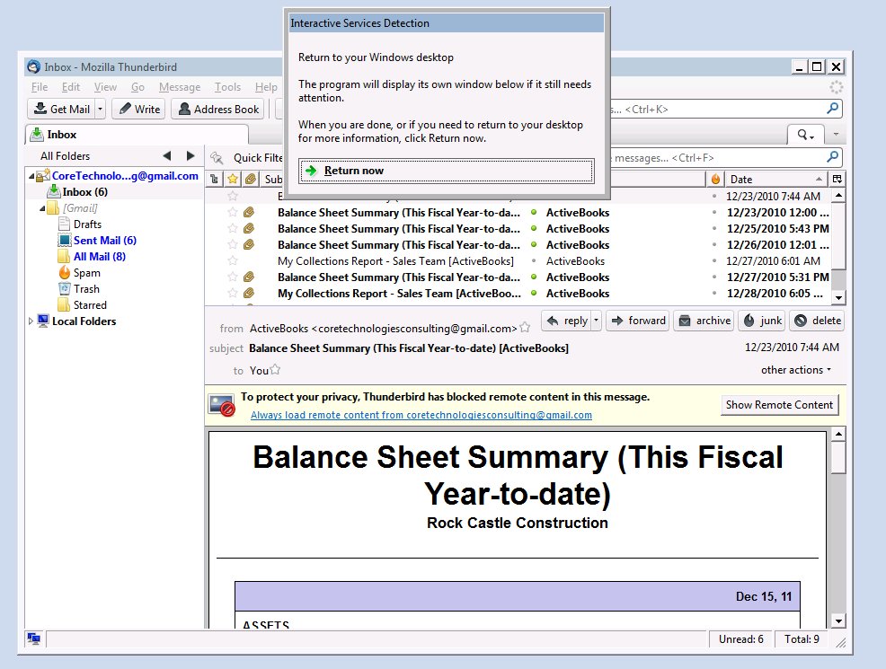Open the other actions dropdown
Viewport: 886px width, 669px height.
pyautogui.click(x=796, y=370)
